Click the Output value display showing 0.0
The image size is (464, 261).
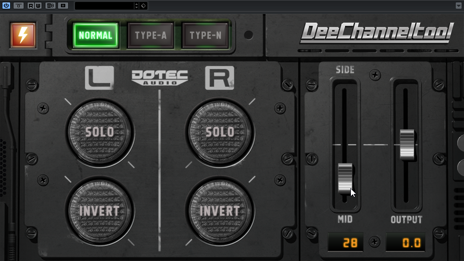click(x=406, y=243)
